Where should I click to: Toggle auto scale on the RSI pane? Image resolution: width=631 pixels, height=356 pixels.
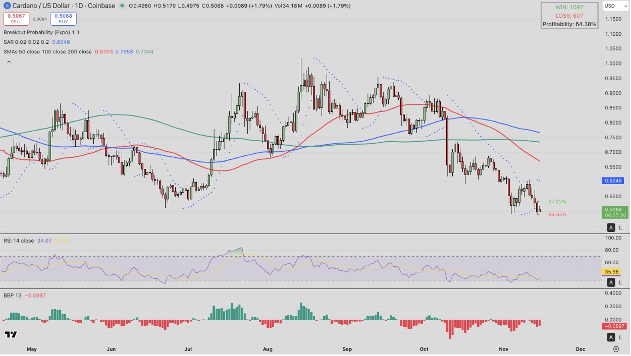tap(611, 282)
